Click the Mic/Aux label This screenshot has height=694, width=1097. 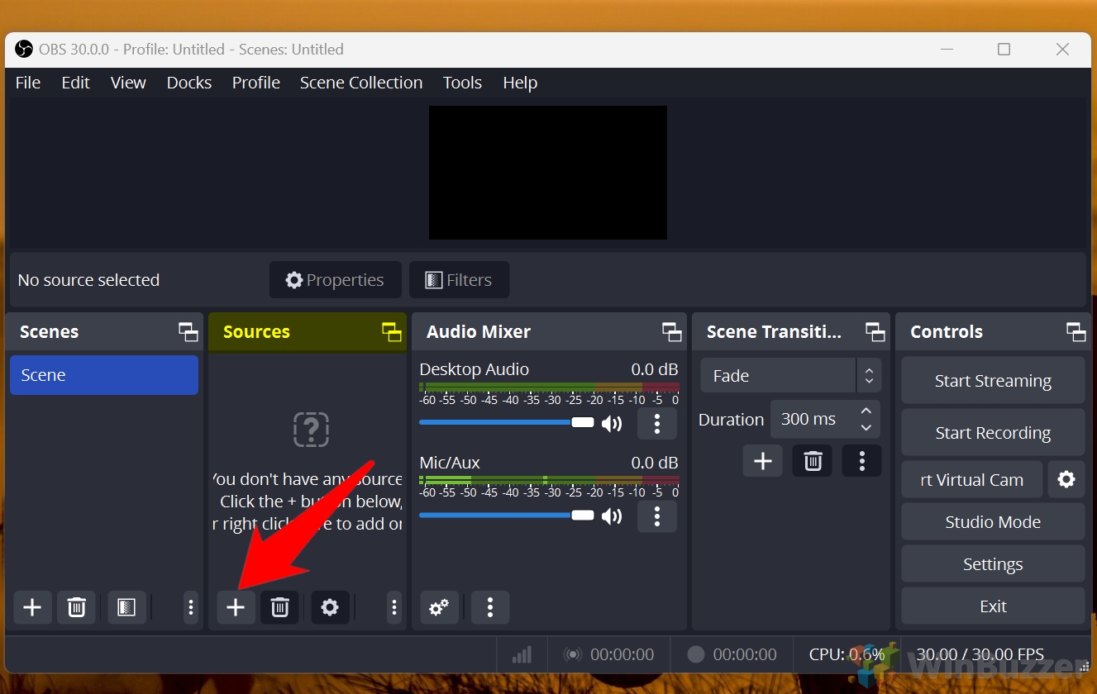point(450,463)
